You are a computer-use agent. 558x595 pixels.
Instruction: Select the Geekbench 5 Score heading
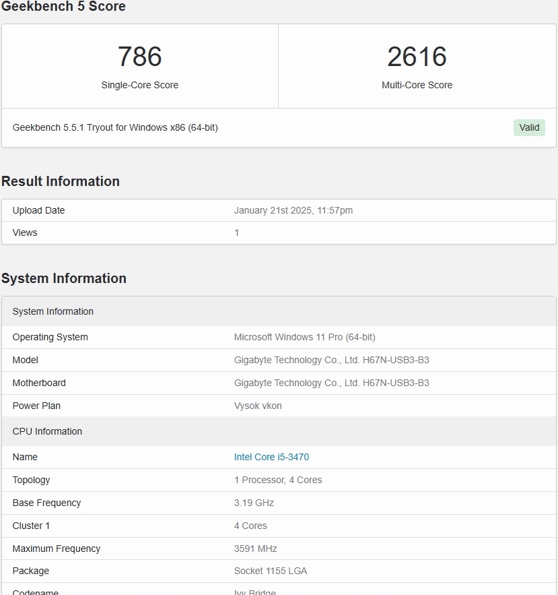(x=63, y=7)
